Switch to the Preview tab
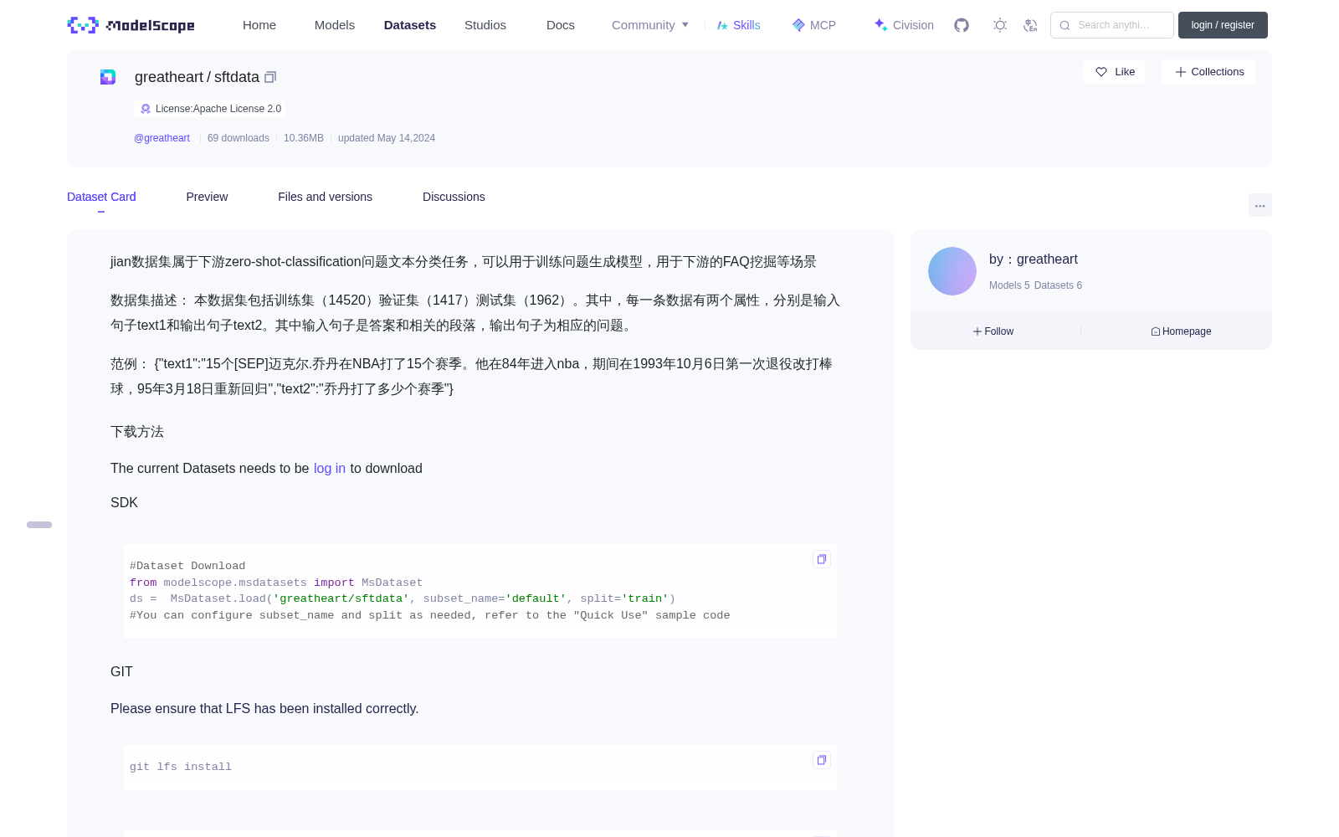The image size is (1339, 837). 207,197
